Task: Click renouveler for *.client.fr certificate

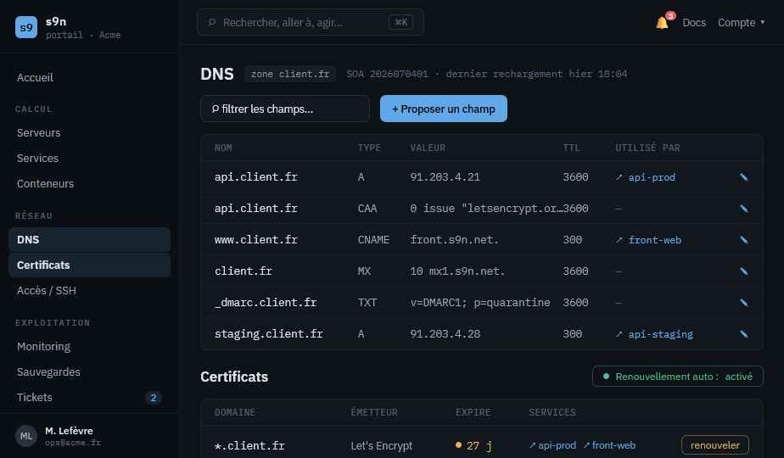Action: pyautogui.click(x=715, y=445)
